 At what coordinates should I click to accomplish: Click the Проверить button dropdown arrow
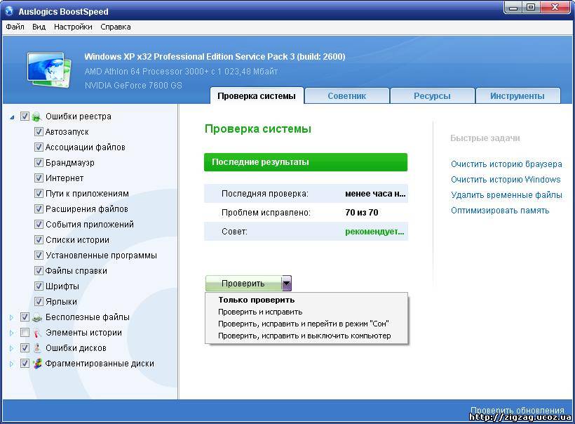286,284
